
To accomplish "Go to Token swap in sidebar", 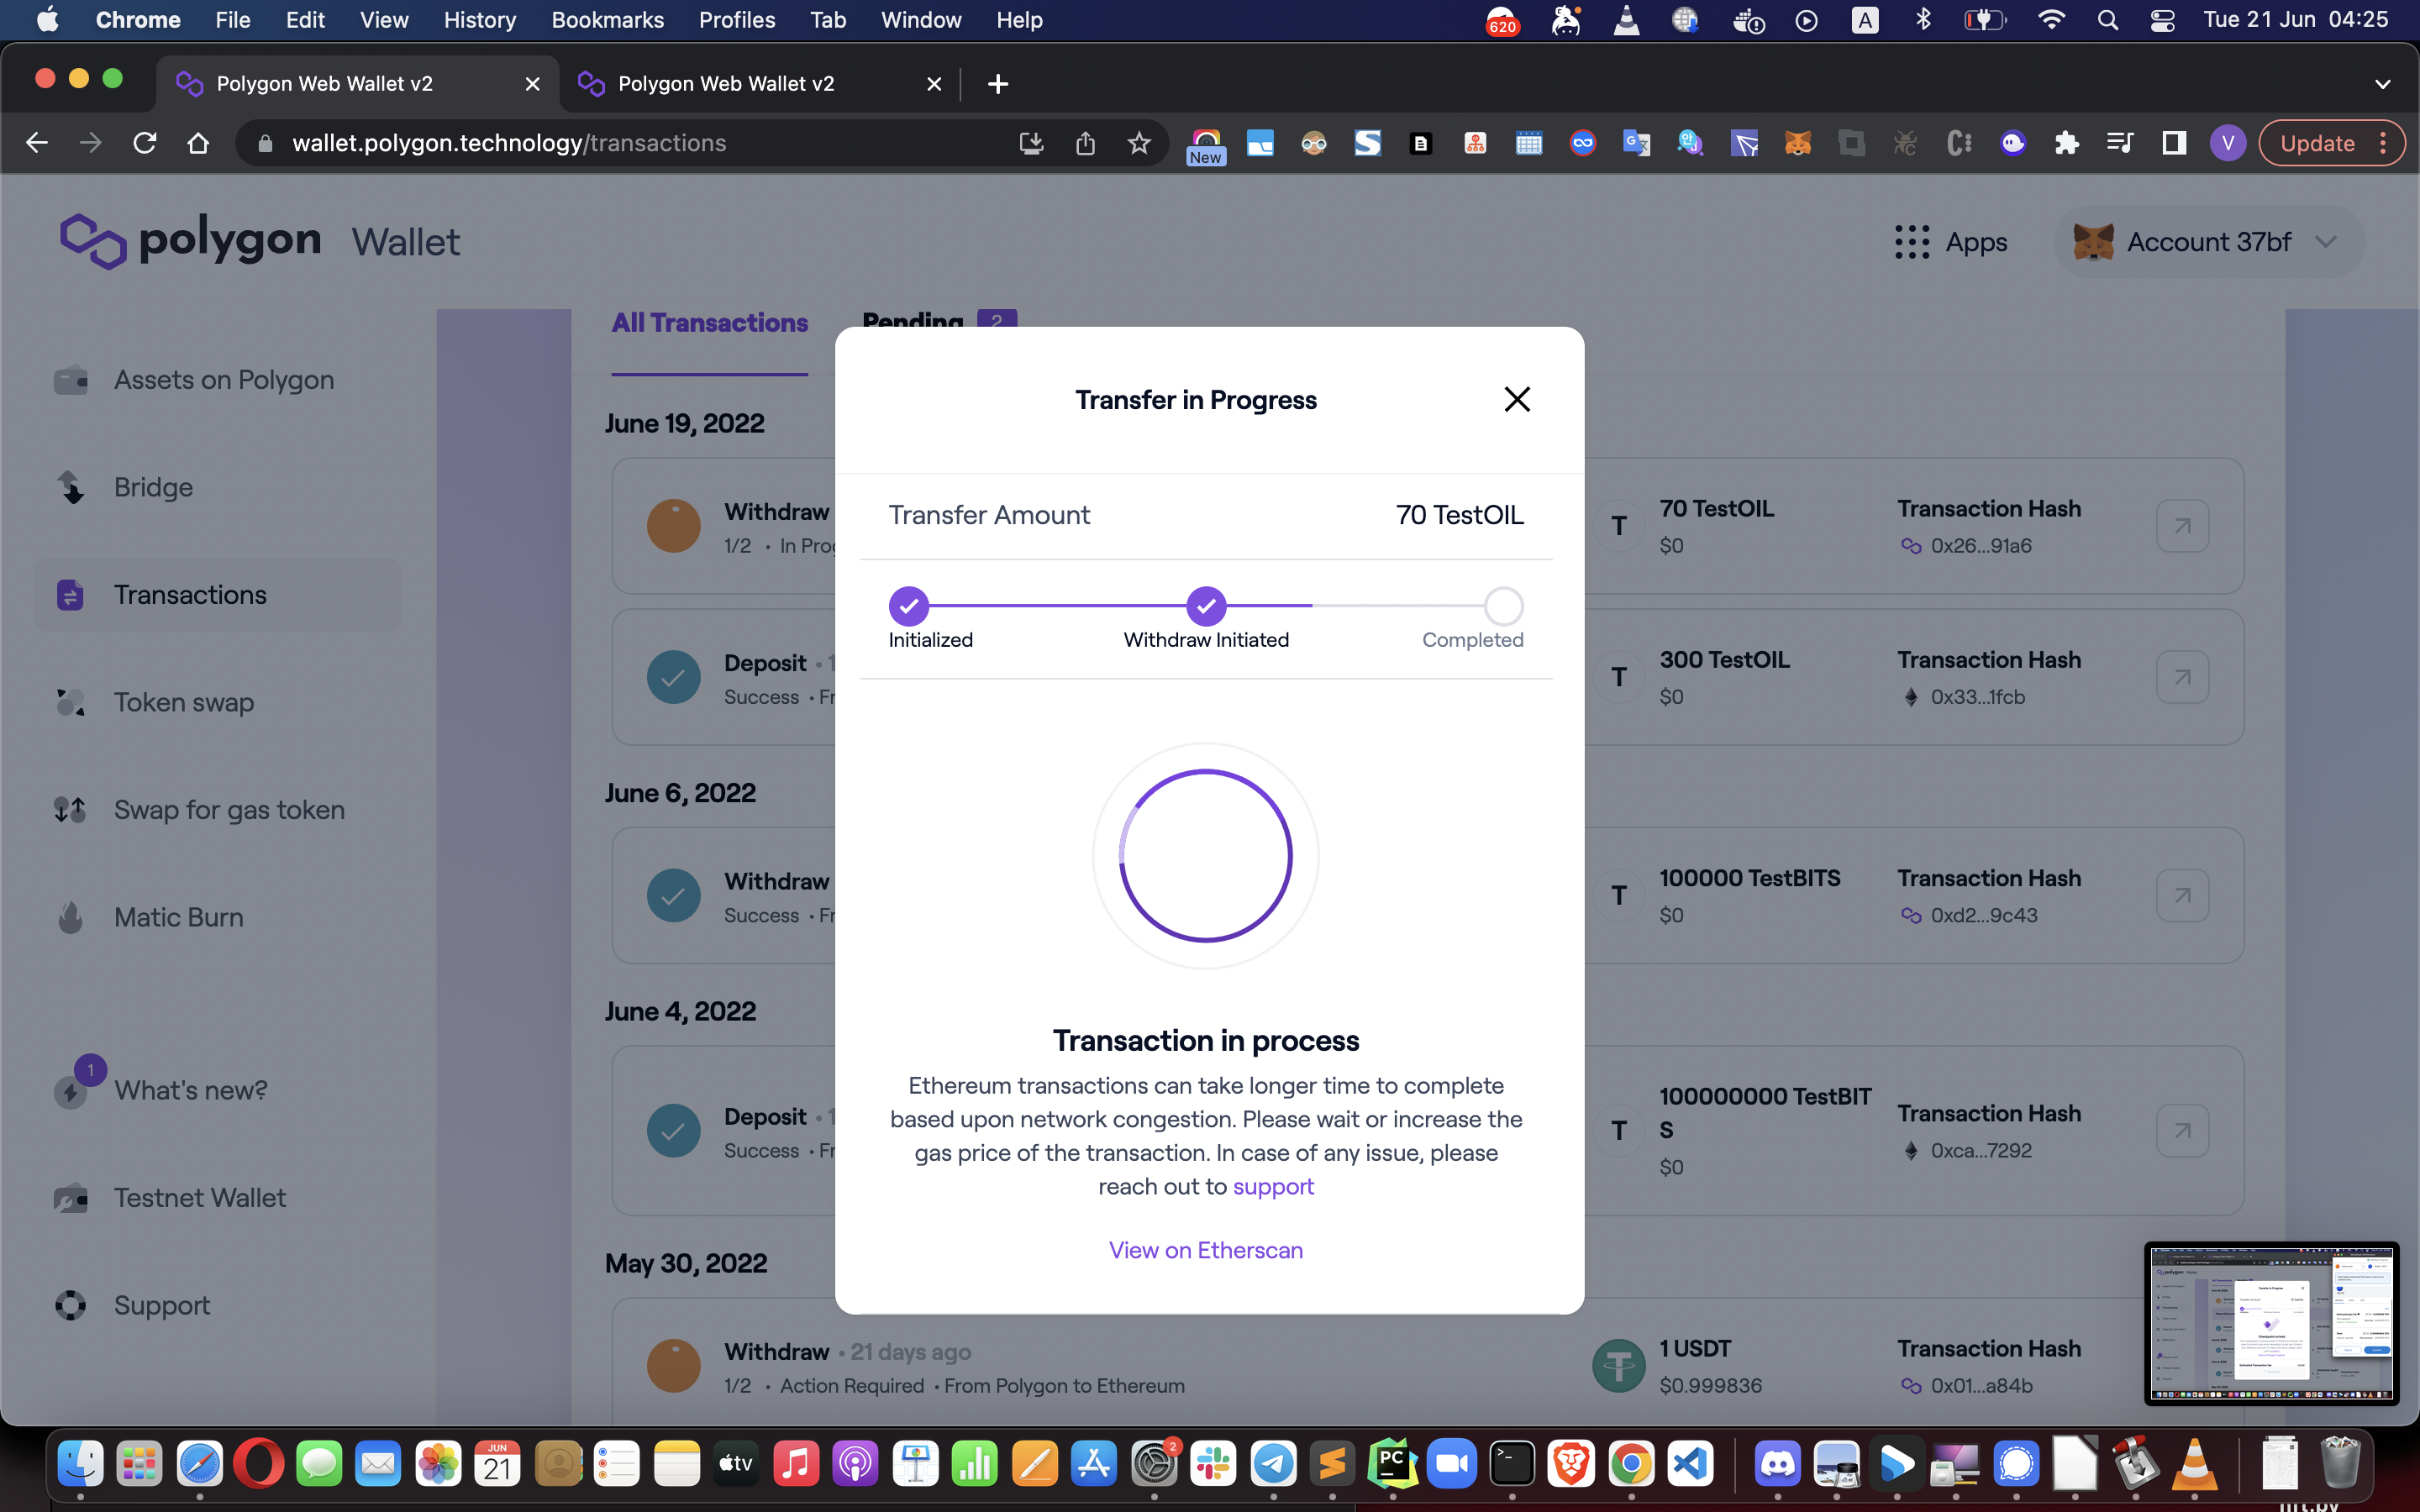I will 183,702.
